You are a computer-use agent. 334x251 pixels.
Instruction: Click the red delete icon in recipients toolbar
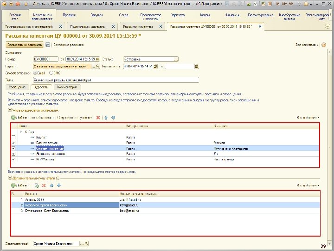pos(44,185)
